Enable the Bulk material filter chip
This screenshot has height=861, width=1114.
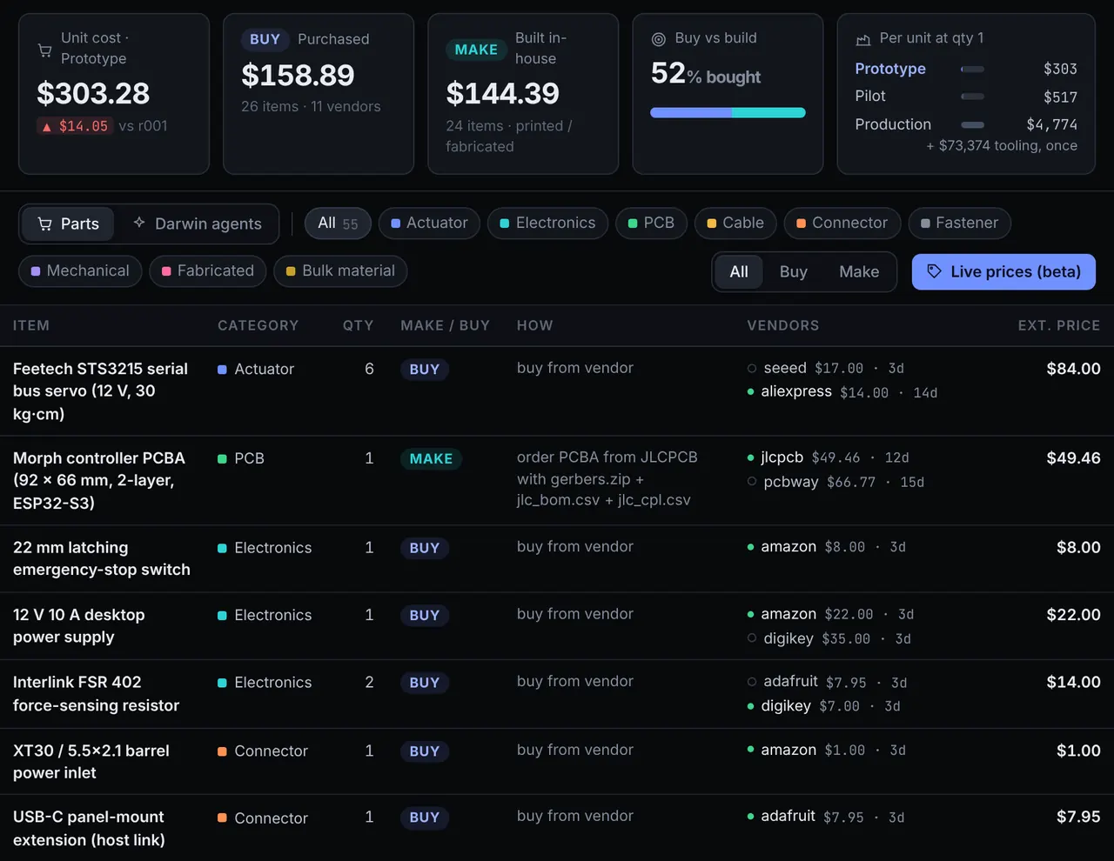click(340, 271)
